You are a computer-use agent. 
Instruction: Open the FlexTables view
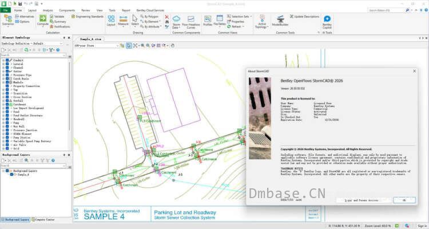220,21
